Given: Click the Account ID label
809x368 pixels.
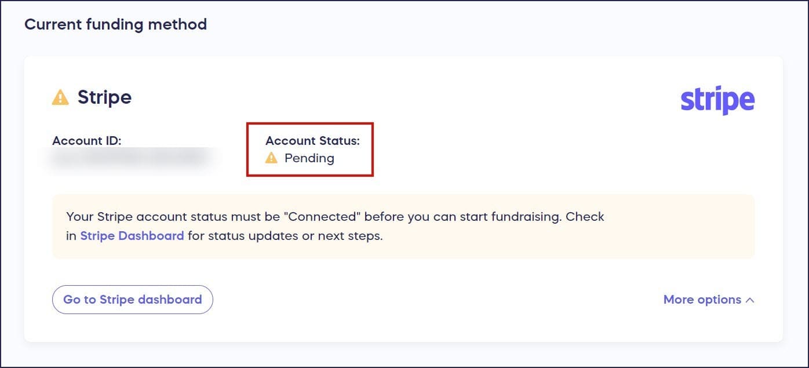Looking at the screenshot, I should pyautogui.click(x=86, y=140).
